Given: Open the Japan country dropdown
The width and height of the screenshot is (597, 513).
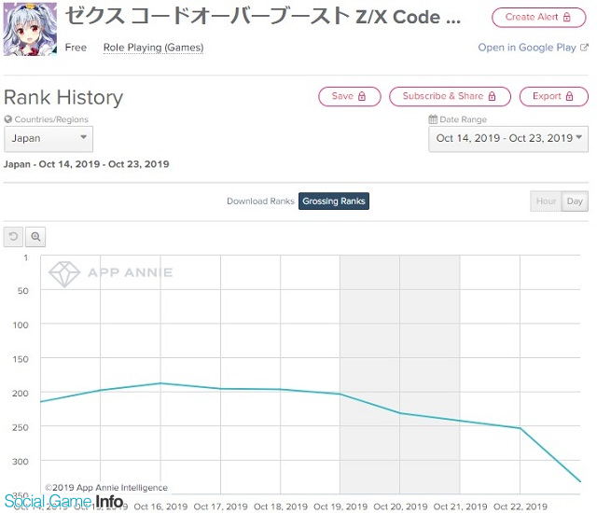Looking at the screenshot, I should (49, 139).
